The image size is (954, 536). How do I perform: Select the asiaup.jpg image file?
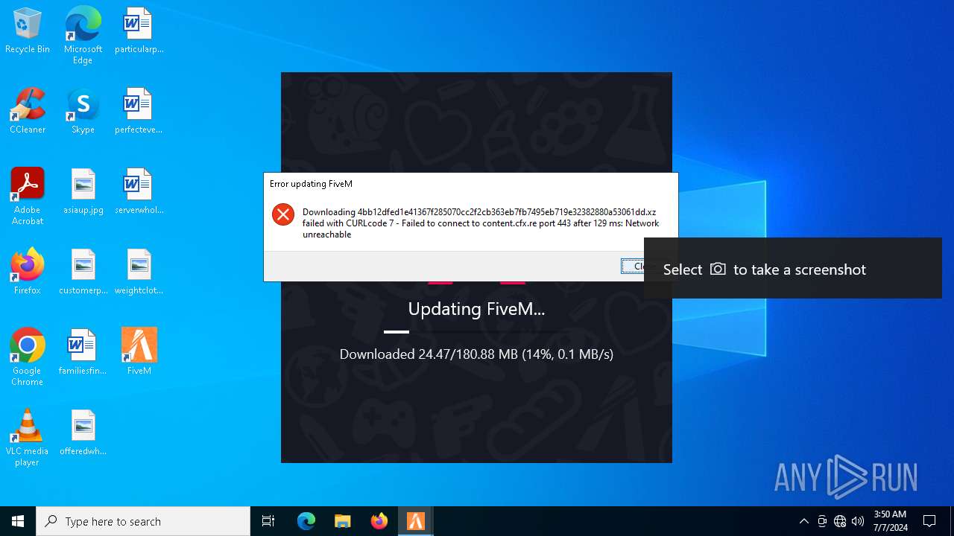[83, 191]
